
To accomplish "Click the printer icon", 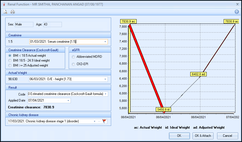I will 13,12.
